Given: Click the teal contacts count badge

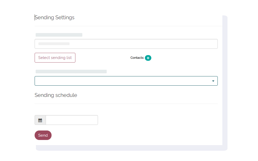Looking at the screenshot, I should (x=148, y=58).
